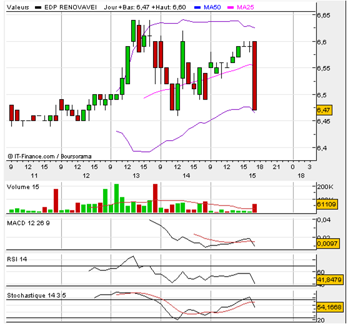
Task: Click the 20 stochastic axis label
Action: (x=321, y=320)
